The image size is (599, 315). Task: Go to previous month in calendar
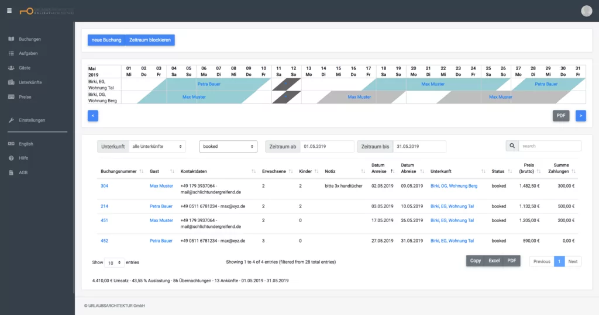tap(93, 116)
